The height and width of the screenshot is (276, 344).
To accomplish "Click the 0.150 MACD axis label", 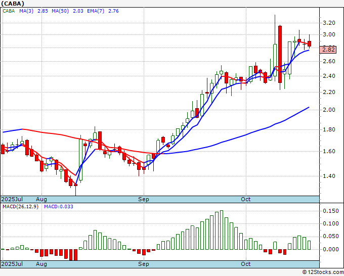I will (330, 211).
